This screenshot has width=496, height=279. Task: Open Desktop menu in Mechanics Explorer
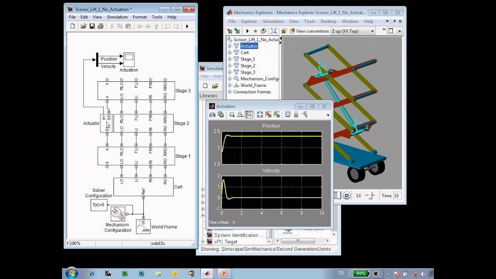click(x=328, y=21)
